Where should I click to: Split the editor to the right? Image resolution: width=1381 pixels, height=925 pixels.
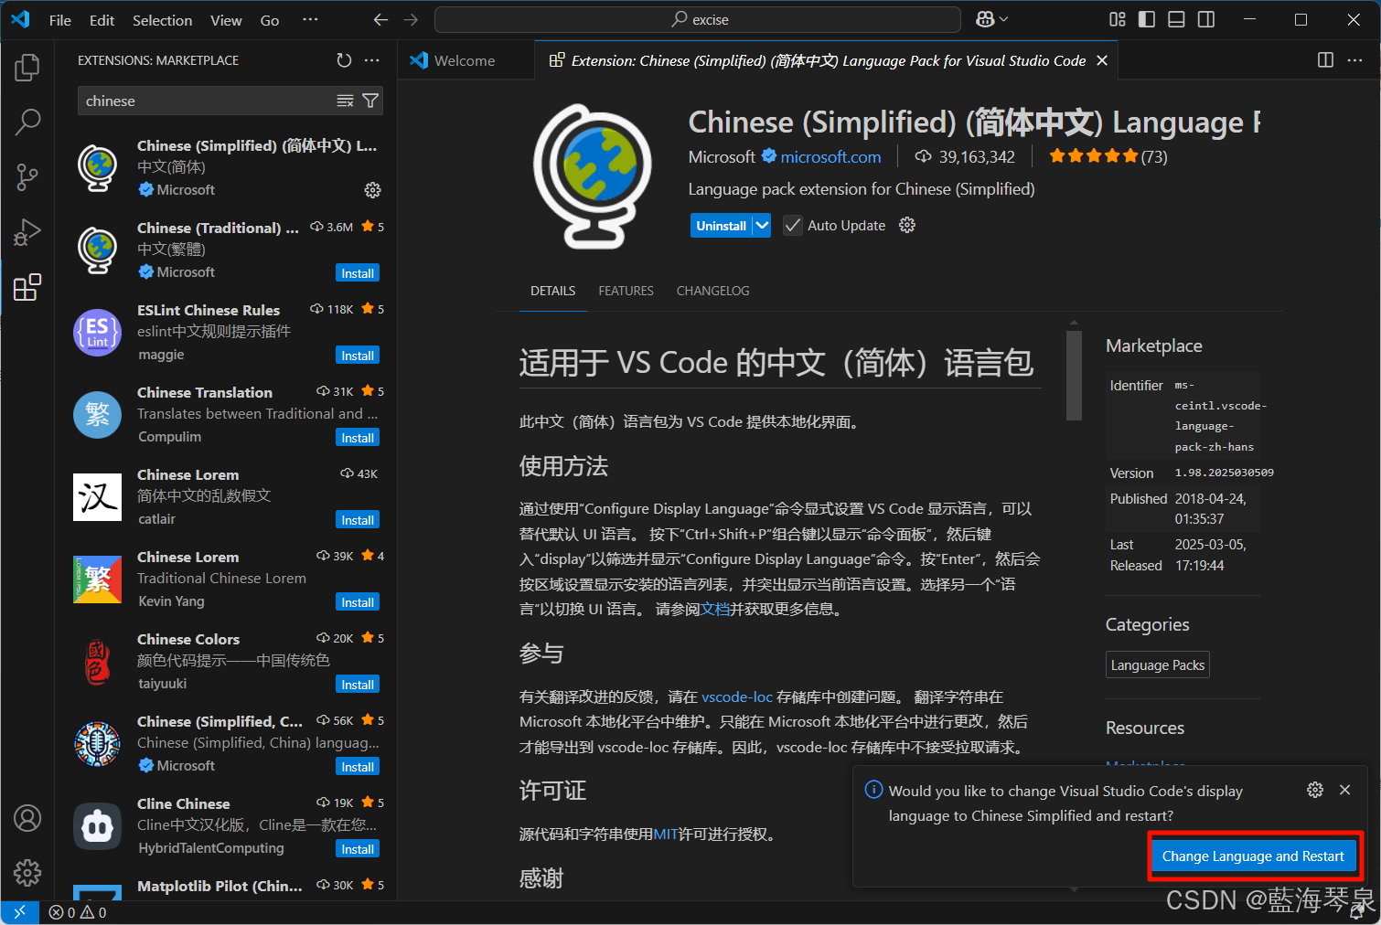[x=1325, y=60]
